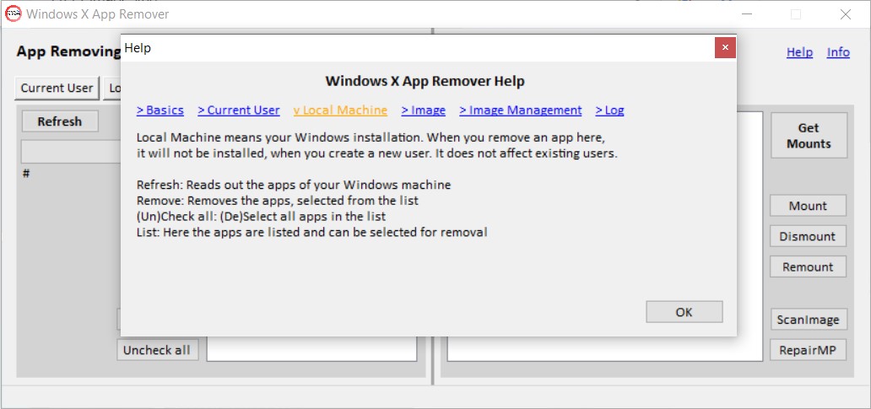Open the Image help section
871x409 pixels.
point(424,110)
